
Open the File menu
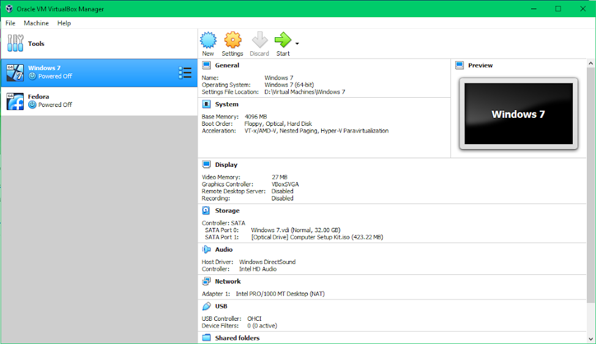(10, 23)
